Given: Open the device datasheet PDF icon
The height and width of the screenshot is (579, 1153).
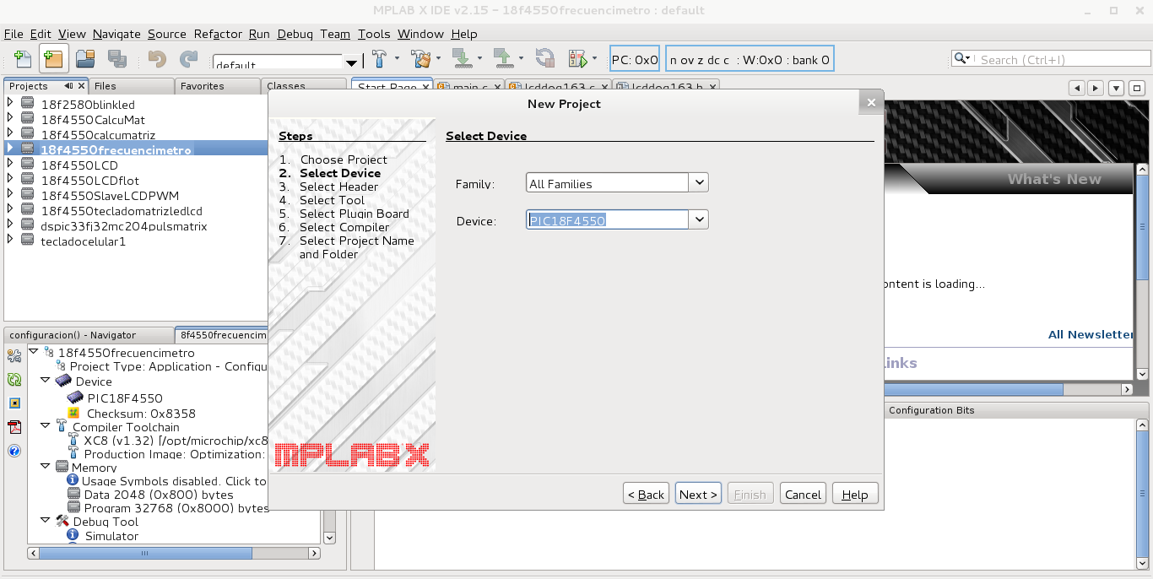Looking at the screenshot, I should click(x=14, y=427).
